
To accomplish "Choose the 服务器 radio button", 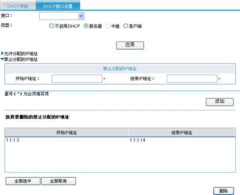I will click(86, 26).
